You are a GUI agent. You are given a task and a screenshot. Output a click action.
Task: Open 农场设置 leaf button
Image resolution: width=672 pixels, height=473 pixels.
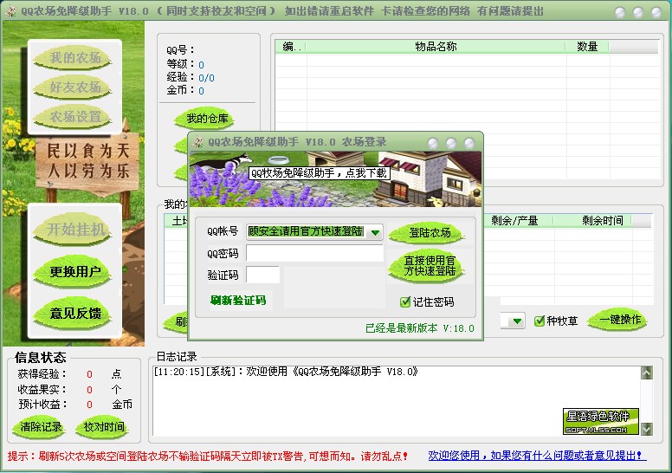click(x=74, y=117)
